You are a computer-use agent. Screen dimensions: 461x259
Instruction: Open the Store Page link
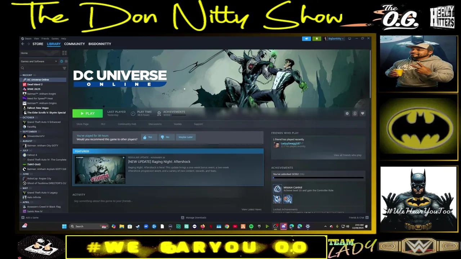pos(82,124)
